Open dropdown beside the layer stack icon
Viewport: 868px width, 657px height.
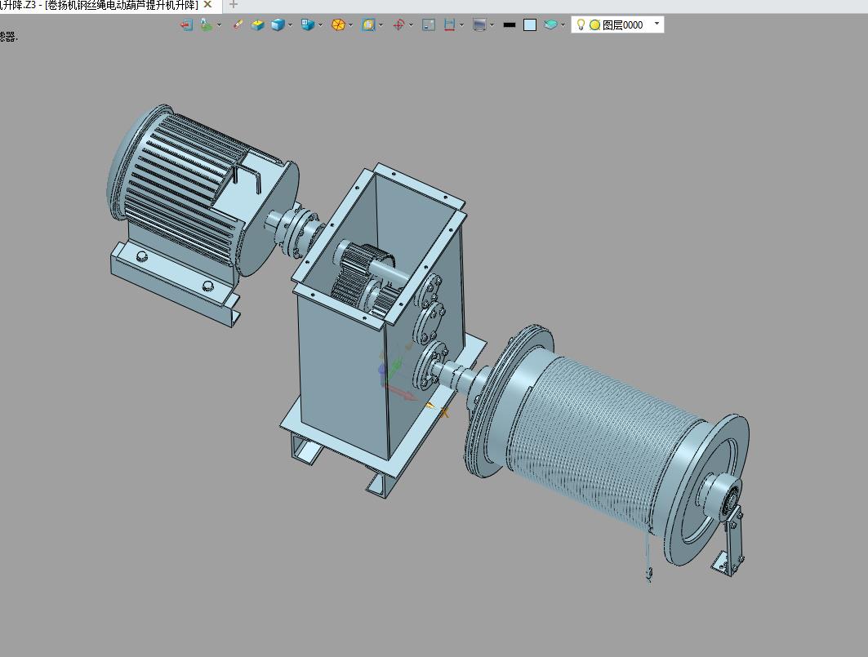[x=563, y=25]
